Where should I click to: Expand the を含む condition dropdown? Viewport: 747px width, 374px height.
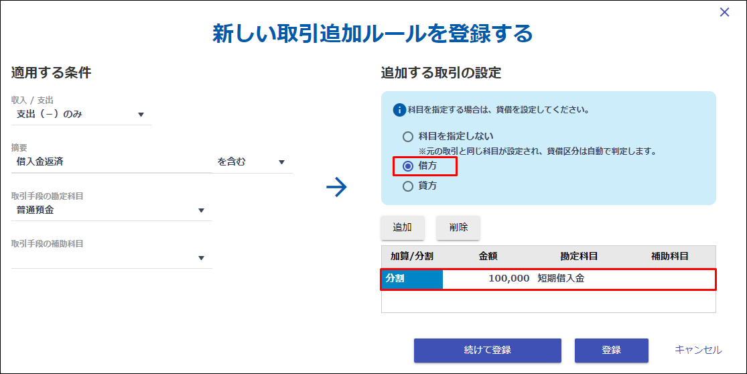tap(252, 162)
